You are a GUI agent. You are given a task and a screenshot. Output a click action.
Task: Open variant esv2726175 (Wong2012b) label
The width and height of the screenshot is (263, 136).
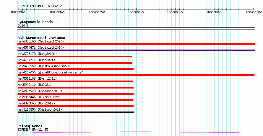tap(37, 54)
